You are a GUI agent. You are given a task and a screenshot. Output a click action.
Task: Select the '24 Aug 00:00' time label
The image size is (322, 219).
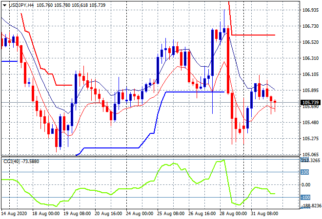tap(140, 214)
